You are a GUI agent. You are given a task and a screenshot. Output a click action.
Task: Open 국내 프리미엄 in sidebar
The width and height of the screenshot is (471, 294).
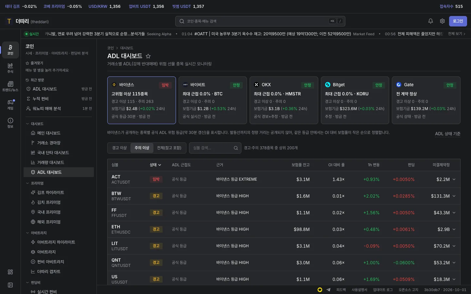[59, 212]
